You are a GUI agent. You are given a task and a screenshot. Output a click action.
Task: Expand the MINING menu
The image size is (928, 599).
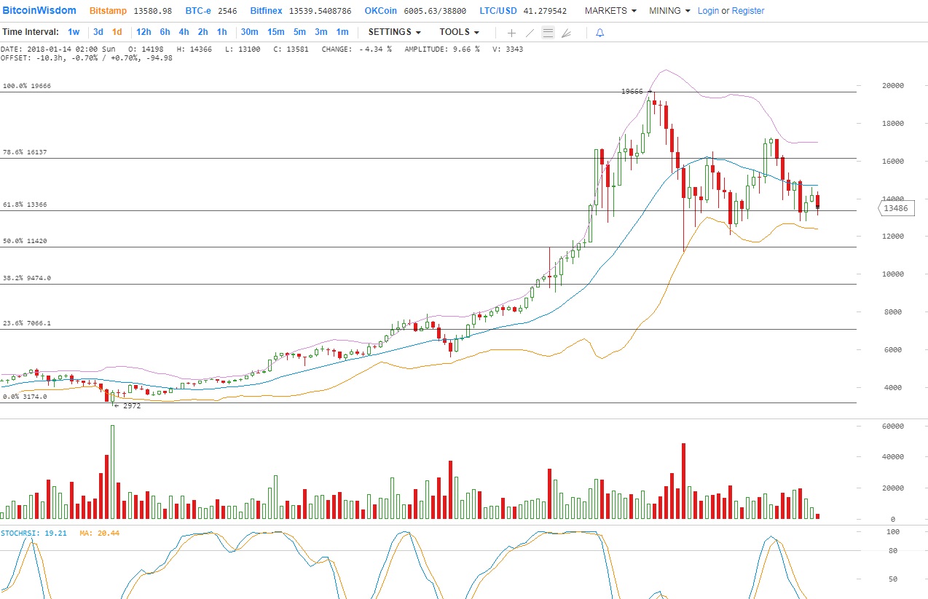[669, 11]
